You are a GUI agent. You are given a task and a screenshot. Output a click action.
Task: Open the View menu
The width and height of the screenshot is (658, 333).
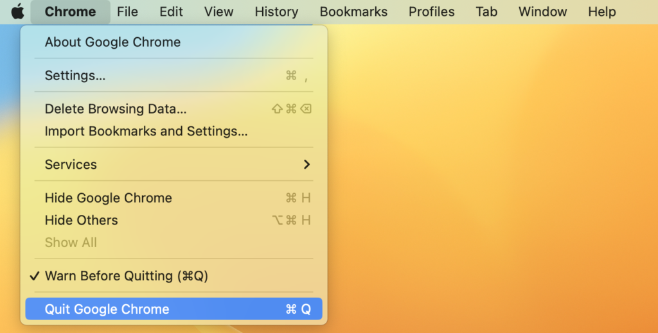(218, 12)
